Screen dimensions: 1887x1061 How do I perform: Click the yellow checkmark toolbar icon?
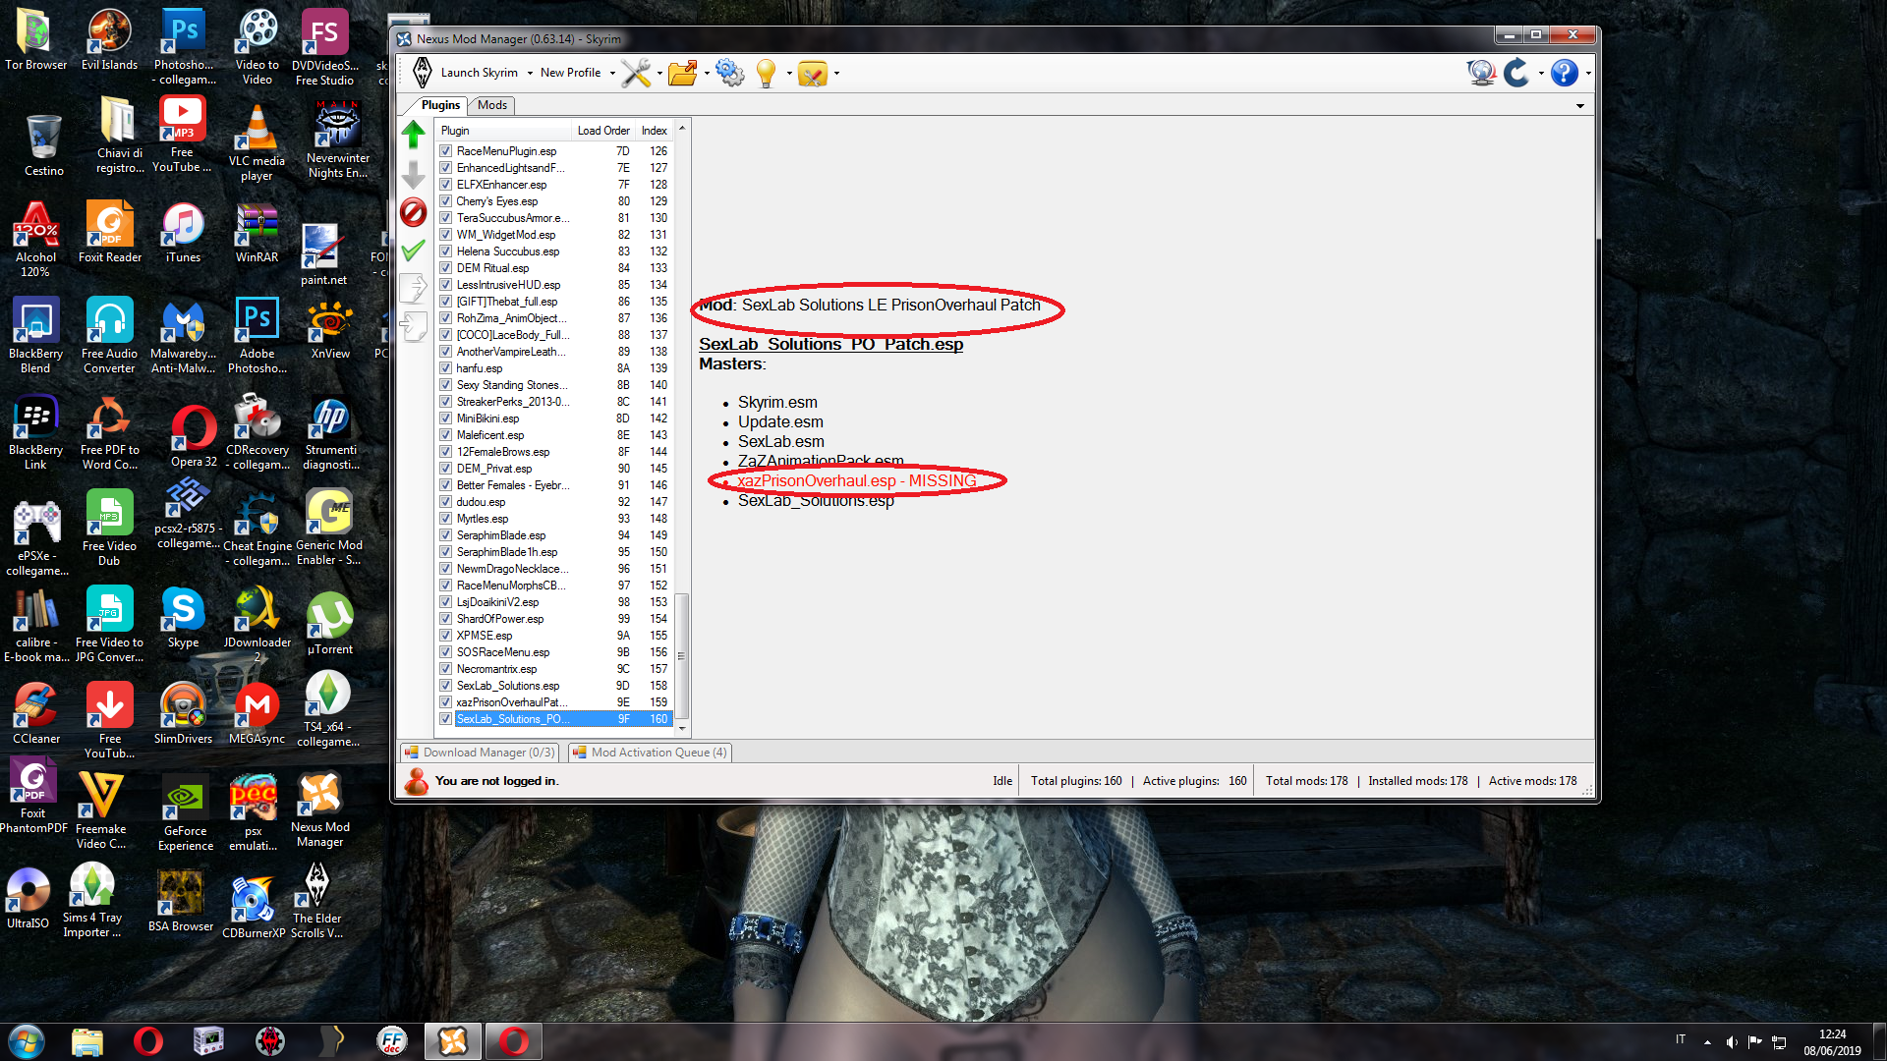[813, 73]
